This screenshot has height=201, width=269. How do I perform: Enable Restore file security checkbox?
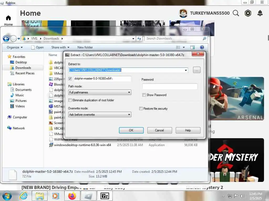(141, 109)
